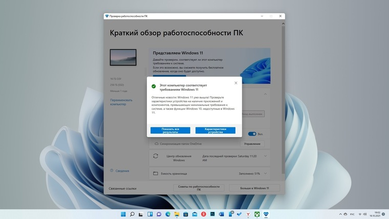
Task: Open the Сведения link in sidebar
Action: pos(122,170)
